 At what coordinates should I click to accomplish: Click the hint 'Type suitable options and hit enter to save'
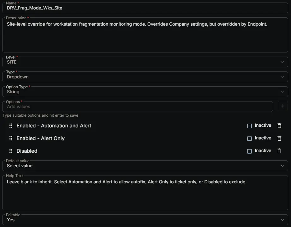point(40,115)
